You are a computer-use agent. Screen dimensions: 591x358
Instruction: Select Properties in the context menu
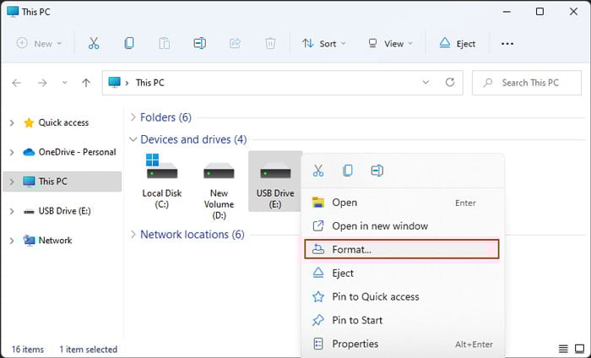click(x=355, y=344)
